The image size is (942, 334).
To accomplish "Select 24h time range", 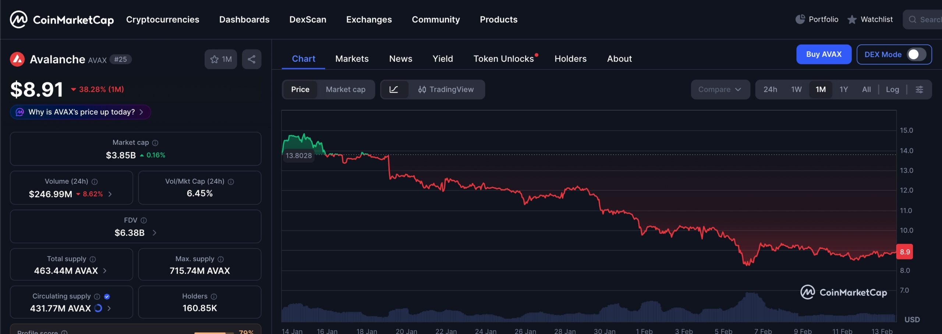I will (770, 90).
